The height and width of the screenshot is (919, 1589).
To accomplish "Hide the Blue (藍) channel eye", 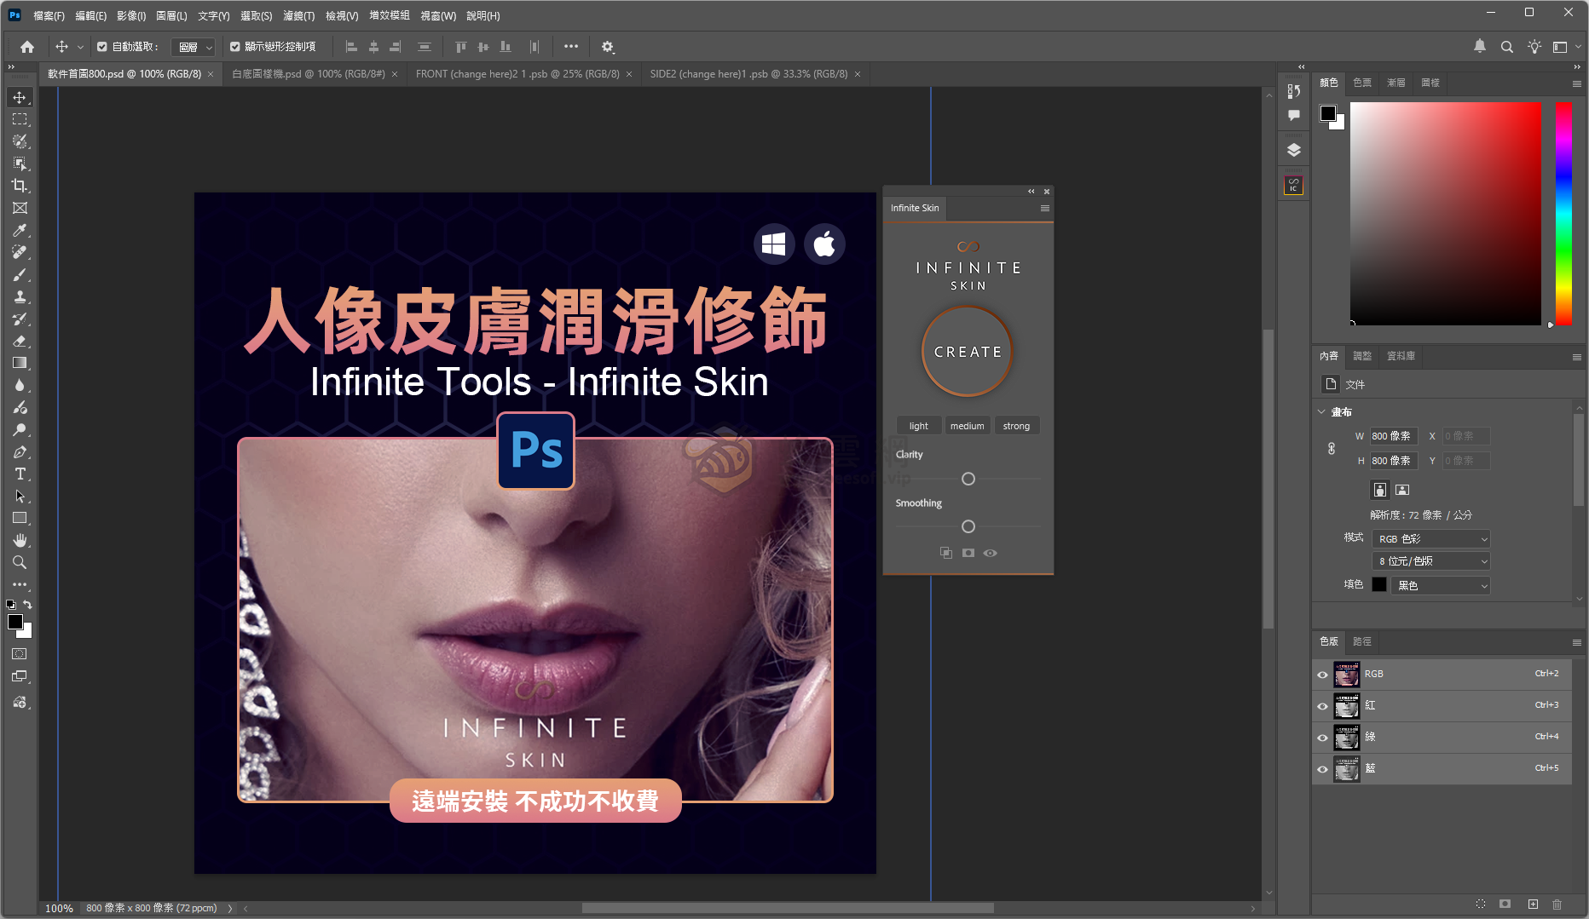I will [x=1322, y=769].
